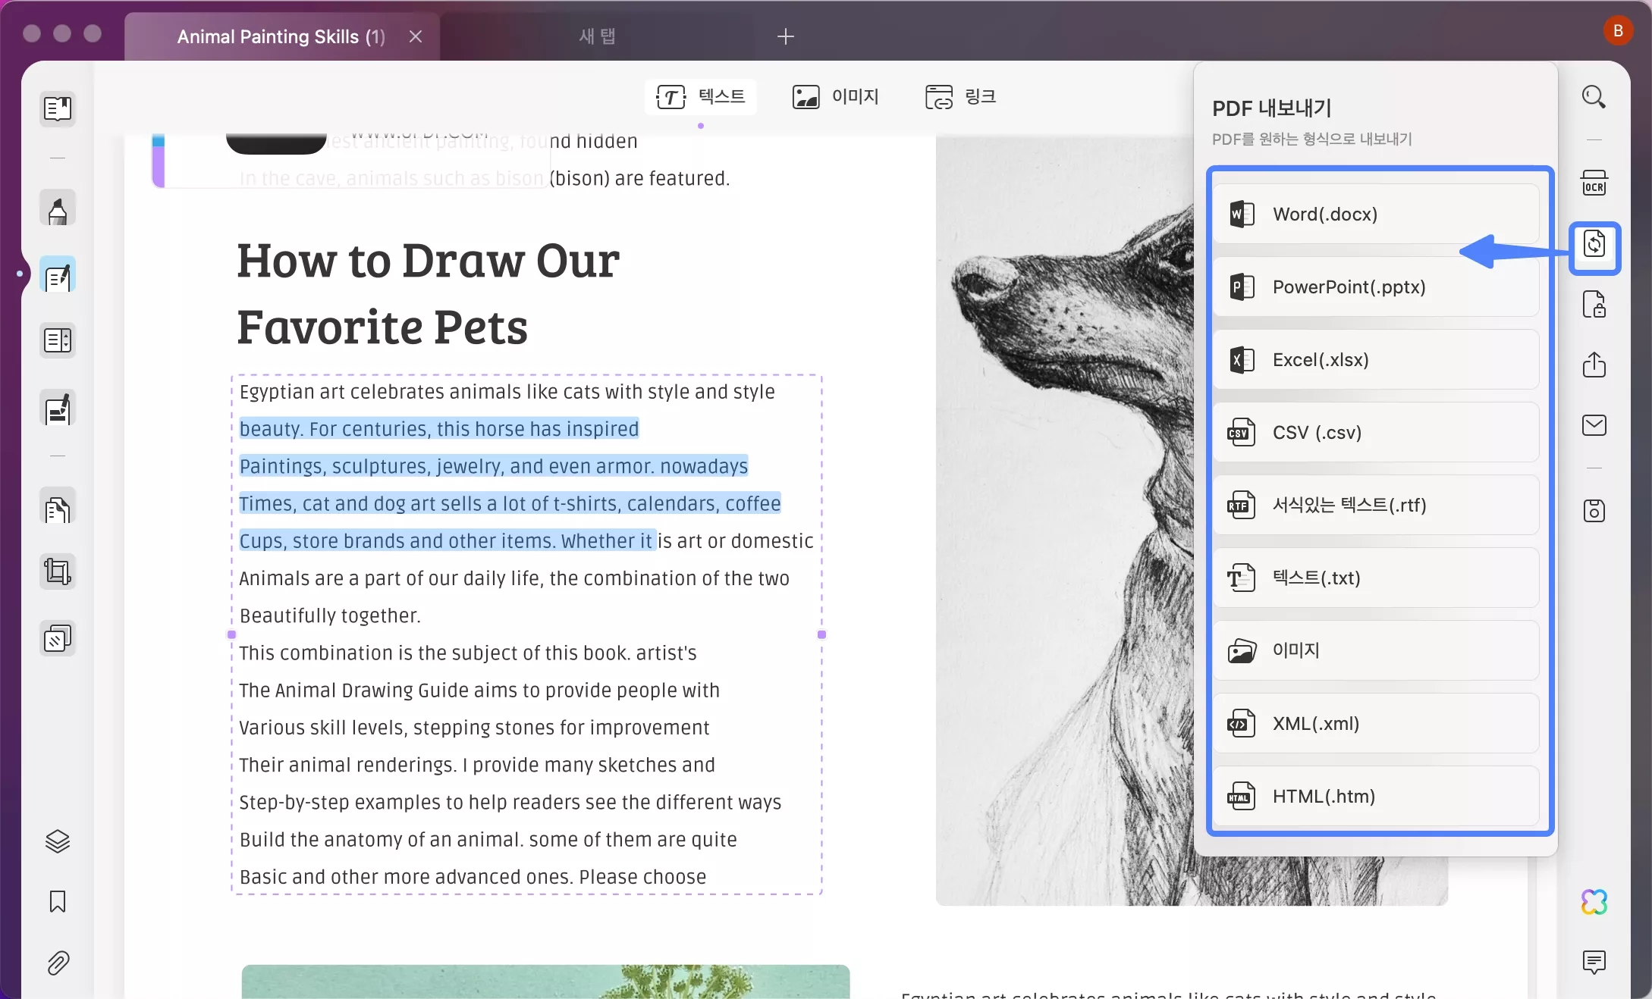
Task: Switch to the 새 탭 tab
Action: point(597,36)
